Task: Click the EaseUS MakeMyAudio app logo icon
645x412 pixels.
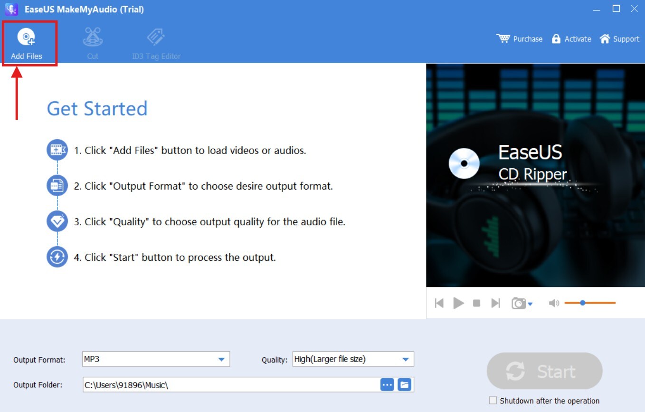Action: [11, 9]
